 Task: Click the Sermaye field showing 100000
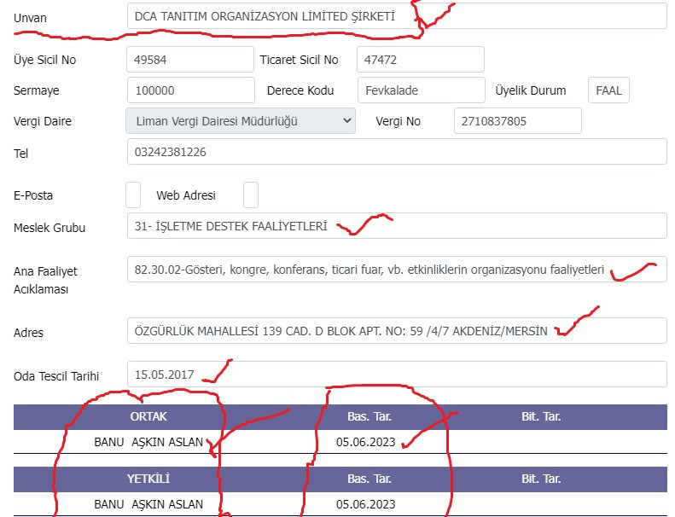191,90
